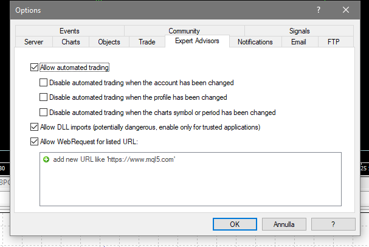Tick disable trading when chart symbol changed
Image resolution: width=369 pixels, height=247 pixels.
[43, 112]
